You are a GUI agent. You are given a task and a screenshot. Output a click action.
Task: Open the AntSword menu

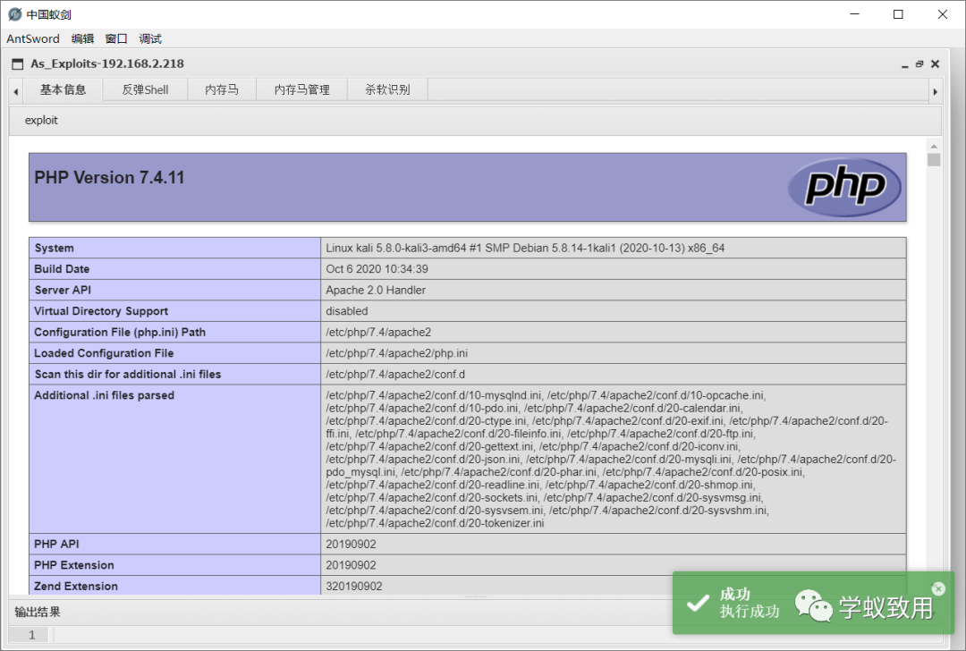[x=33, y=38]
